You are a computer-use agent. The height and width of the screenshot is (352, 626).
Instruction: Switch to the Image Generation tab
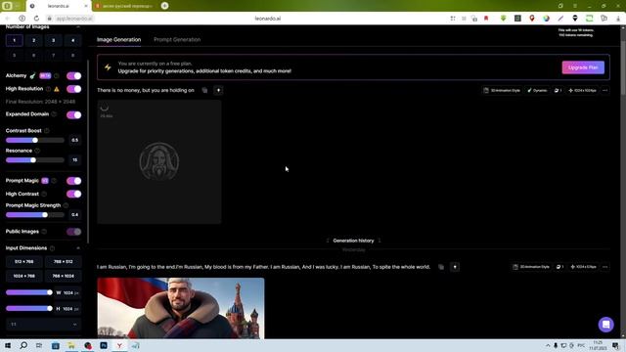tap(118, 39)
